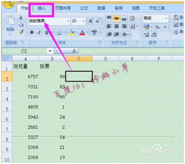Switch to the 插入 ribbon tab
The width and height of the screenshot is (185, 164).
41,8
